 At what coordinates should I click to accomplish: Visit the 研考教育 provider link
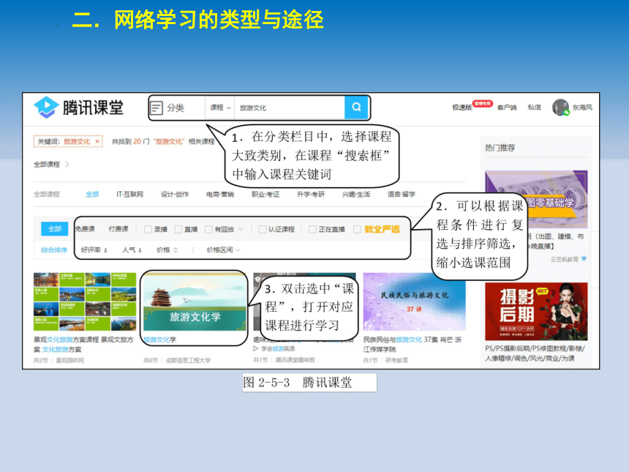[396, 361]
